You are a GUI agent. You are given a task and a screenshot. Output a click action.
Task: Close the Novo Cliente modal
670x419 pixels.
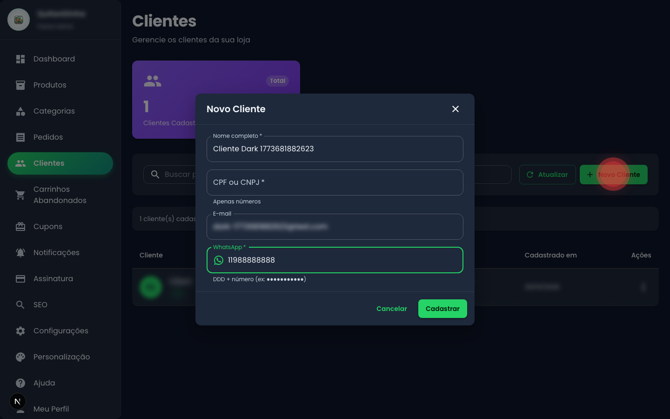click(455, 109)
